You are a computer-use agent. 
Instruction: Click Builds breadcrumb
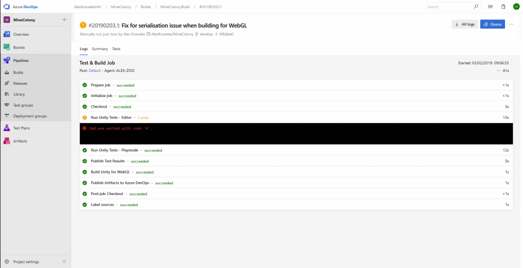point(145,7)
